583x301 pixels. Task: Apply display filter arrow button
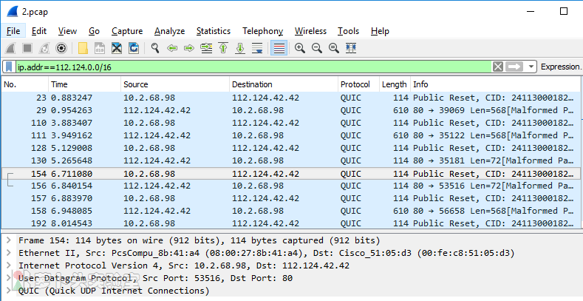[x=514, y=67]
